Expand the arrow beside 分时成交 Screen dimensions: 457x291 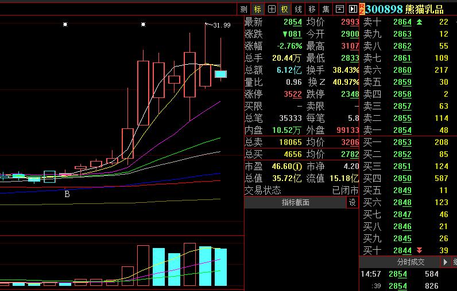[447, 262]
